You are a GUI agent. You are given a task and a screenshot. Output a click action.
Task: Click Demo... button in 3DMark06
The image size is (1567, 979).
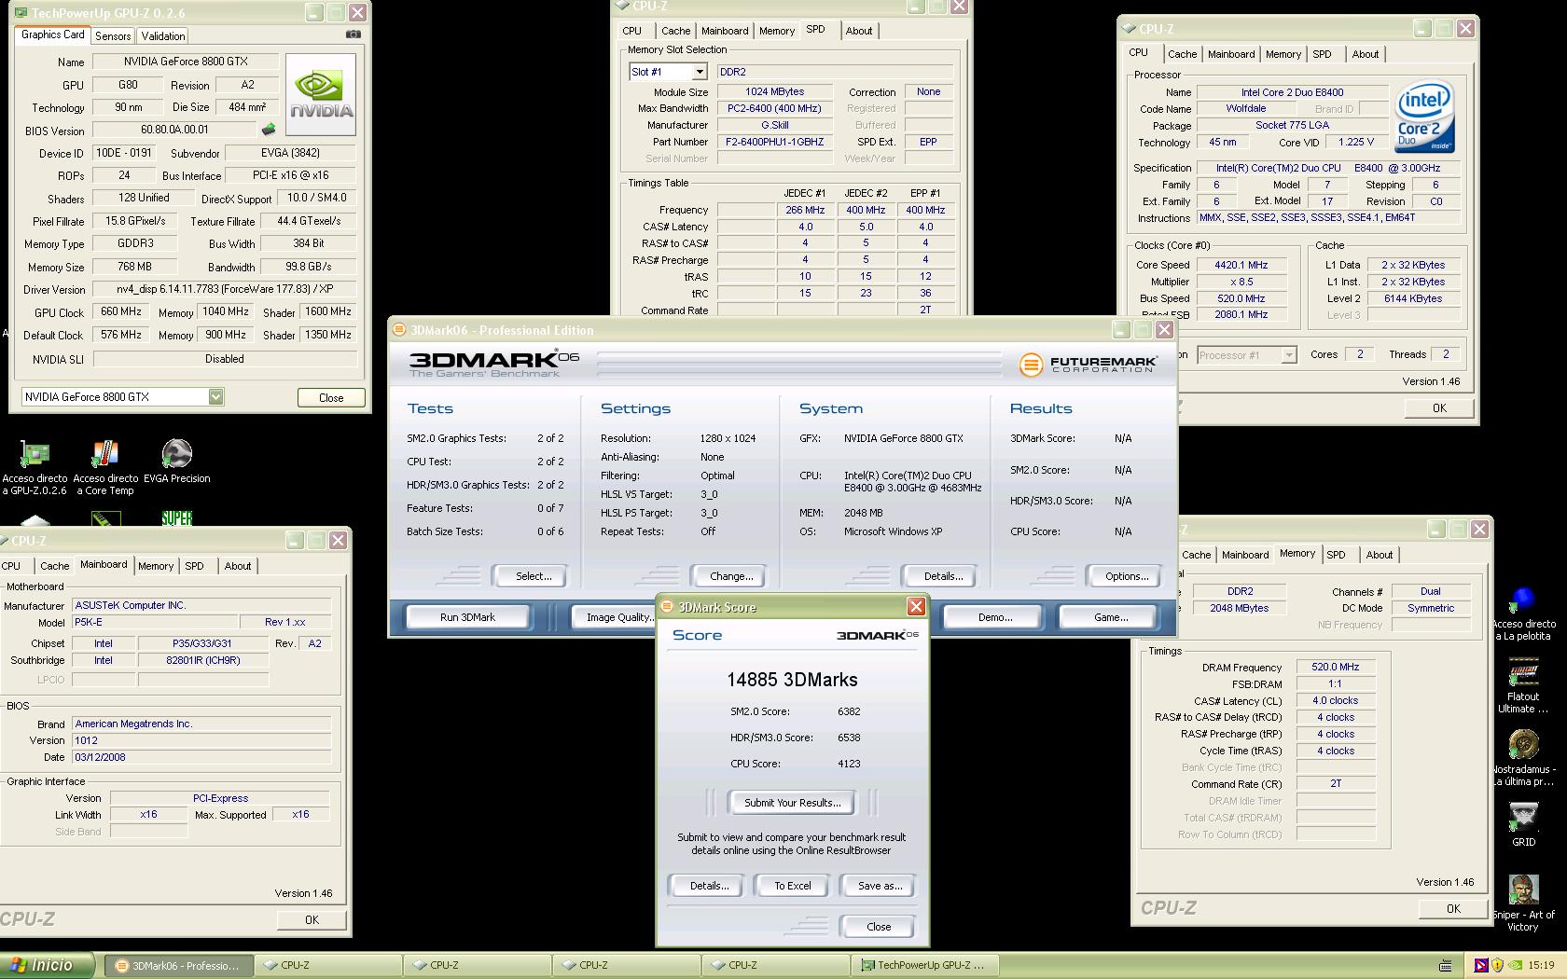(x=995, y=617)
